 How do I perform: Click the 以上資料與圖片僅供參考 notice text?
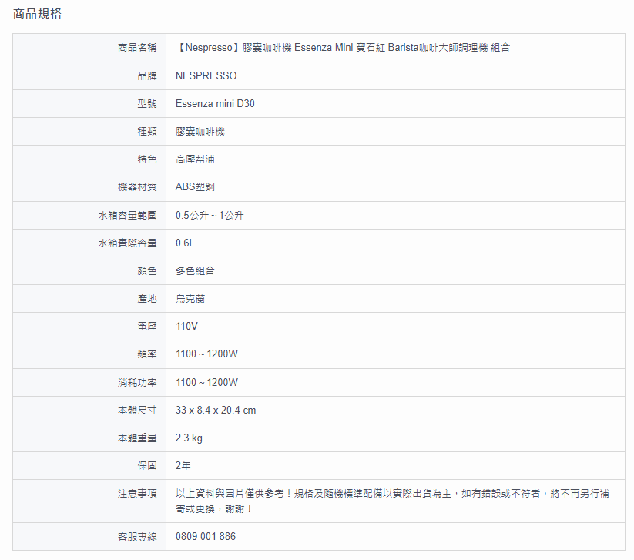pos(393,501)
